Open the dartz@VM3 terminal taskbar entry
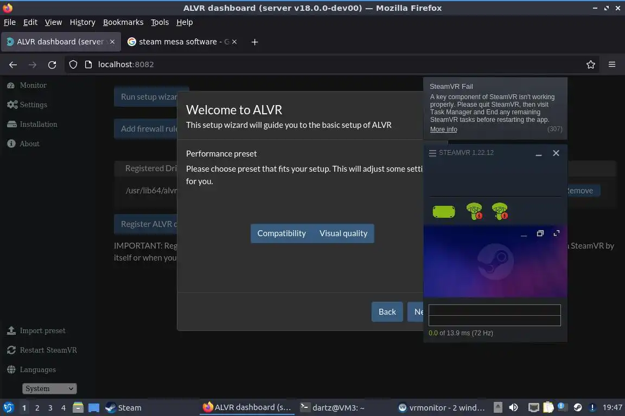The width and height of the screenshot is (625, 416). pos(332,408)
